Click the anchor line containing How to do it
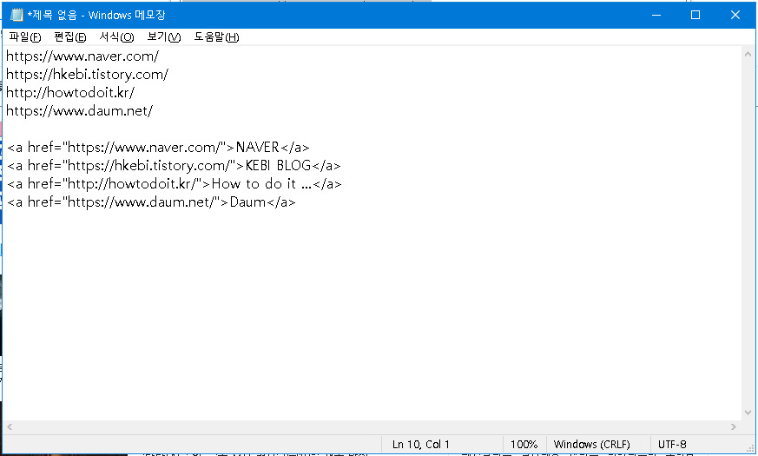The width and height of the screenshot is (758, 456). coord(175,184)
